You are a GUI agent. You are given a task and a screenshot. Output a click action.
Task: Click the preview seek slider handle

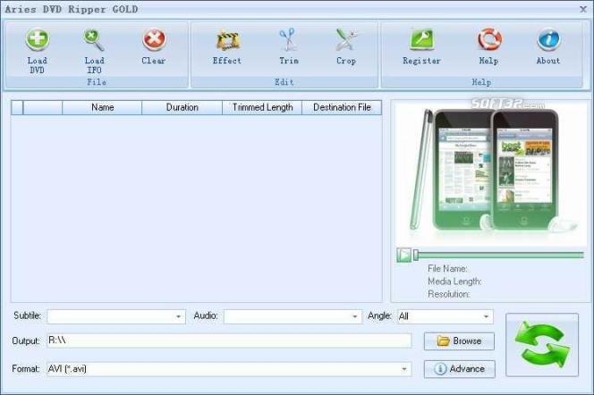pyautogui.click(x=416, y=255)
